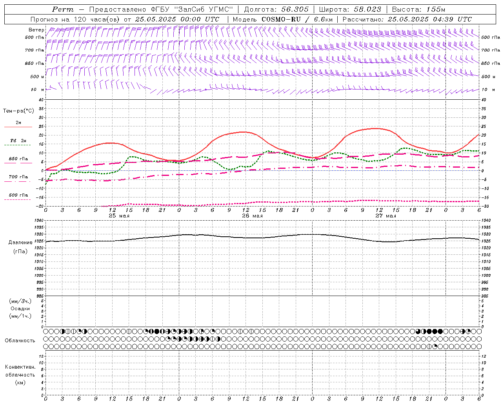The height and width of the screenshot is (402, 502).
Task: Click the "Тем-ра(°C)" temperature panel label
Action: tap(18, 111)
